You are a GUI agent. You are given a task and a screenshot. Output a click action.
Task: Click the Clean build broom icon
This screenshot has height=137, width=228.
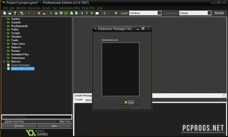pos(44,13)
